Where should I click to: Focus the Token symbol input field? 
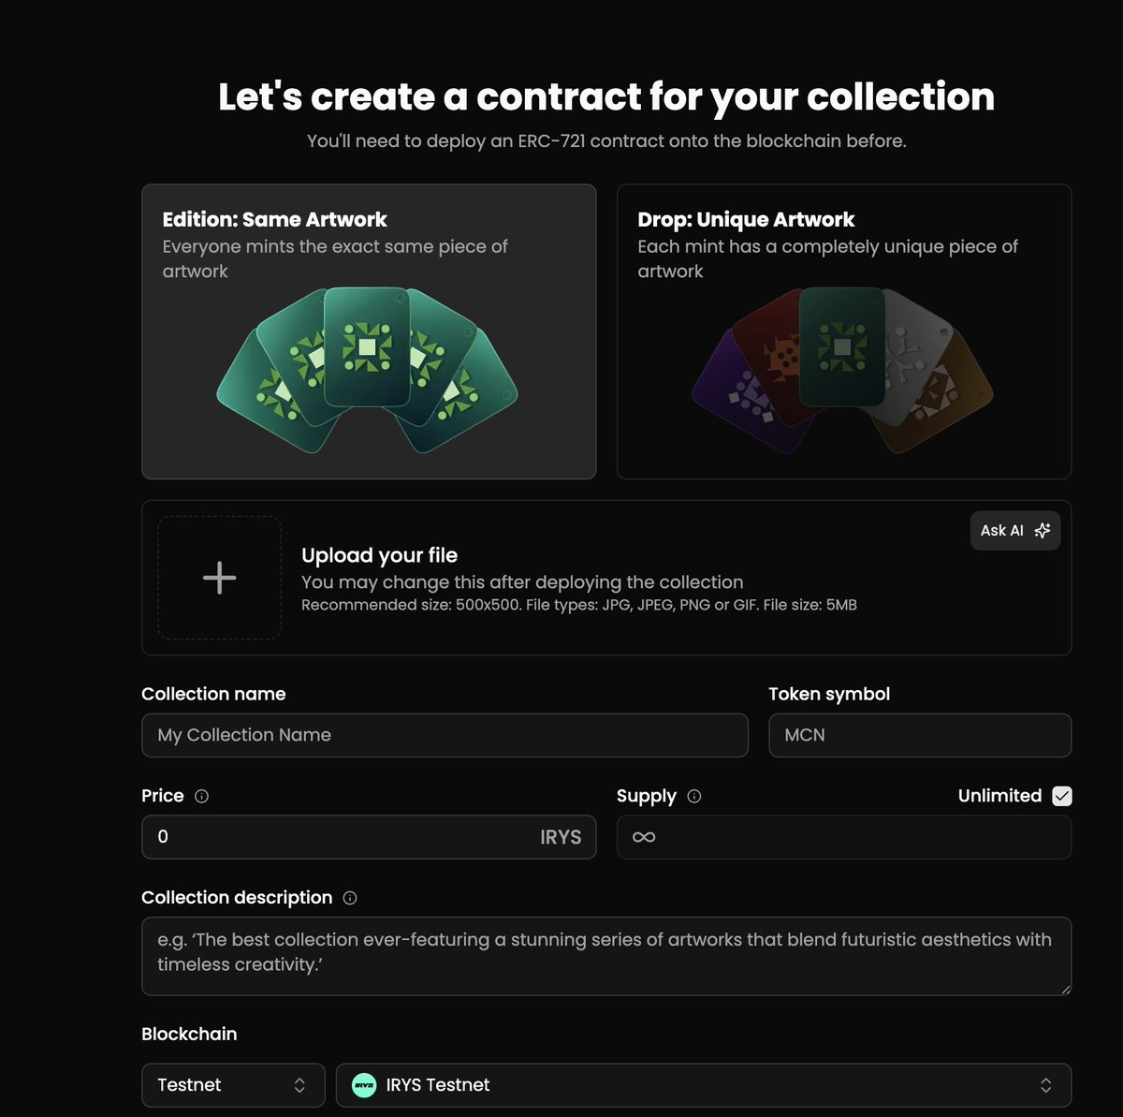click(920, 735)
